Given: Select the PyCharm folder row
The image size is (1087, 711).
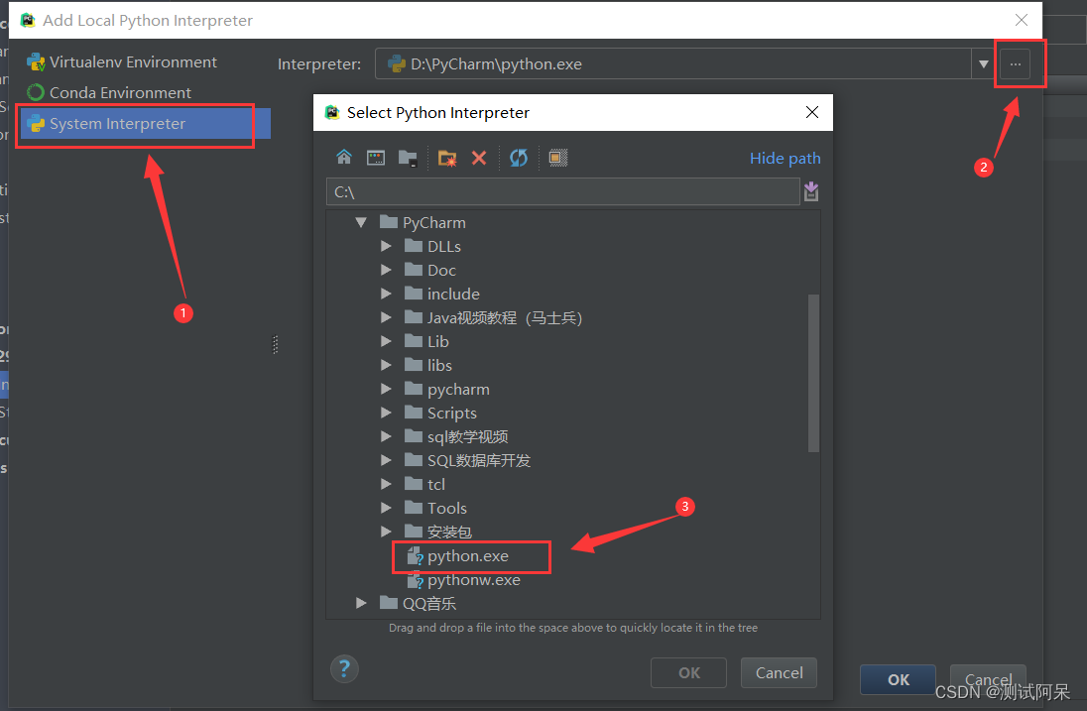Looking at the screenshot, I should coord(423,222).
